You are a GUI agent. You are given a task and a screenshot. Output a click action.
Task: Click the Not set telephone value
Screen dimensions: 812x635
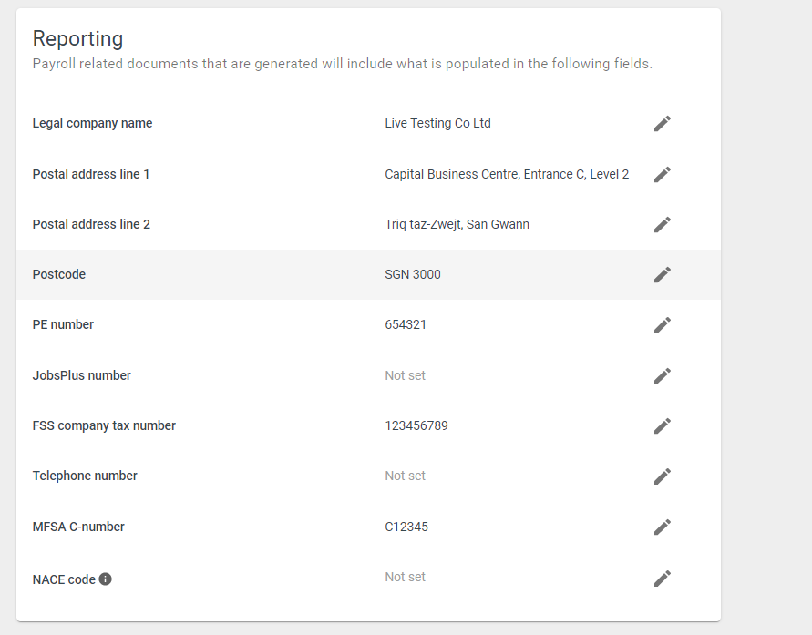(405, 476)
